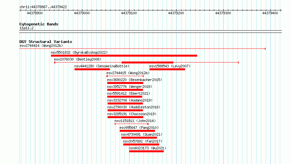Click the nsv3285191 red variant bar
The height and width of the screenshot is (164, 291).
point(125,117)
